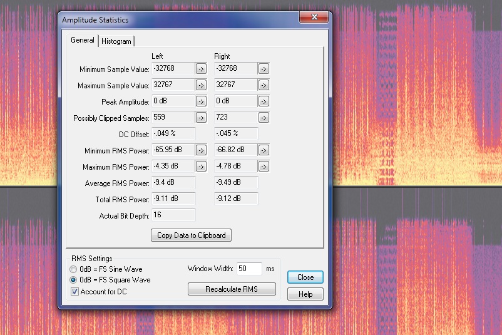The width and height of the screenshot is (502, 335).
Task: Click Right DC Offset value -.045 %
Action: (236, 133)
